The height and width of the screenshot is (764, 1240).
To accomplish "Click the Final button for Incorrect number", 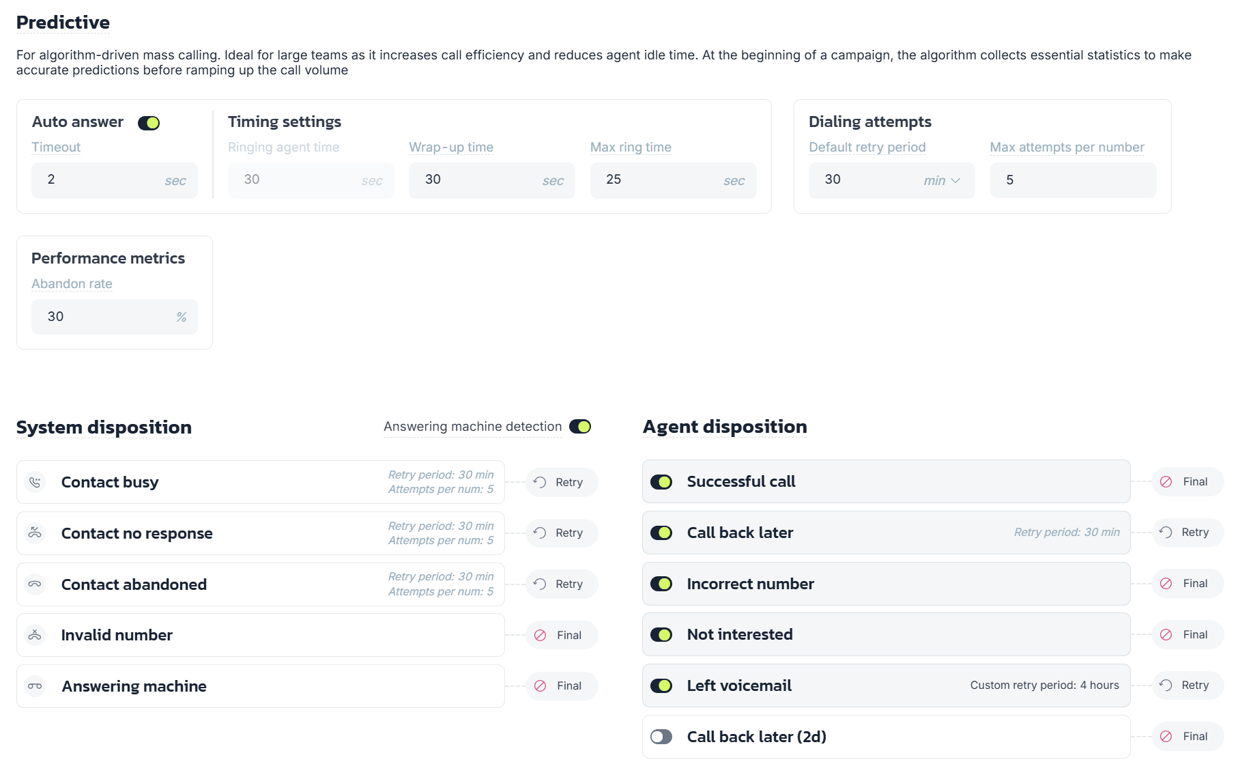I will pos(1187,584).
